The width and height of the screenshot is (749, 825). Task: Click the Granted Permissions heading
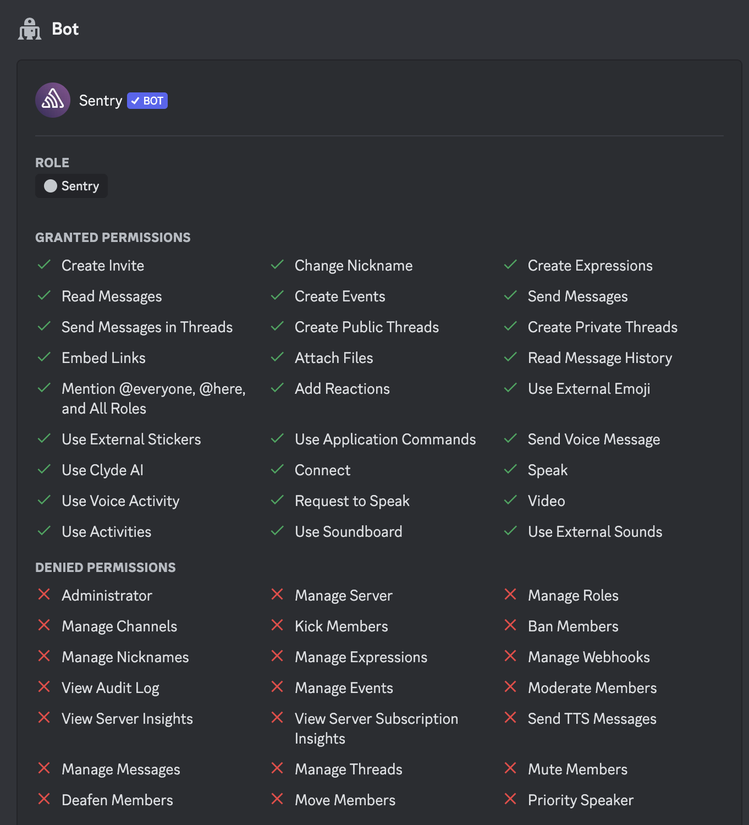click(113, 238)
